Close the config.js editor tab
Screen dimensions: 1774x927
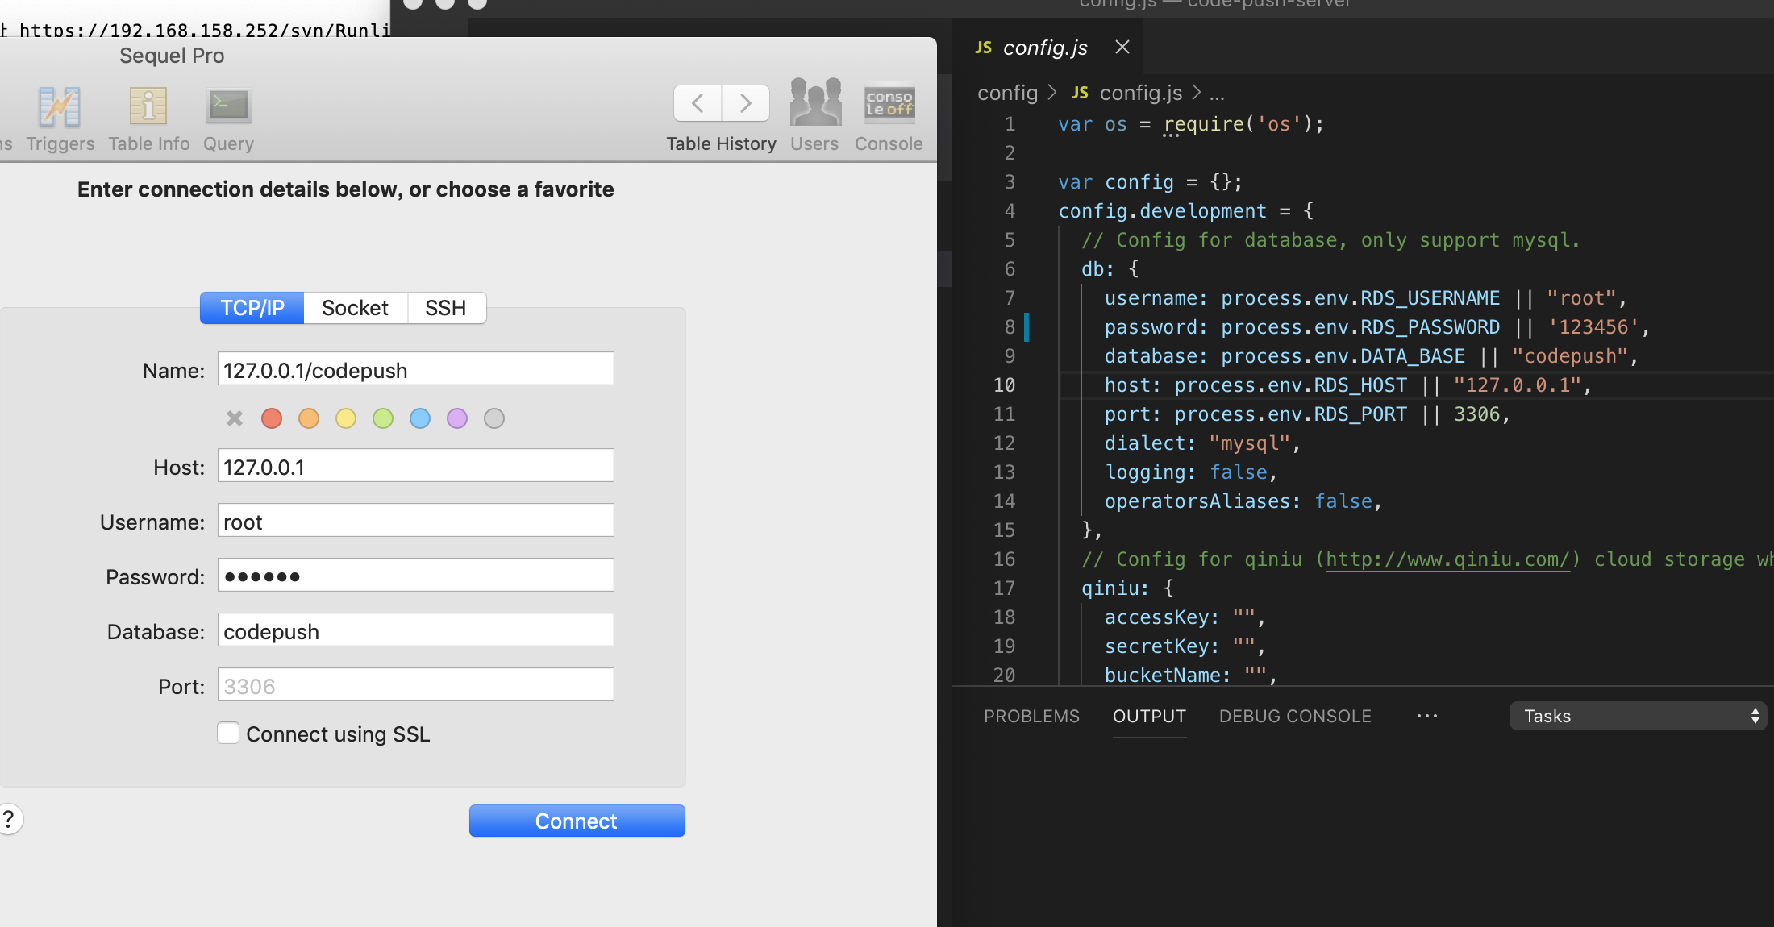coord(1122,48)
